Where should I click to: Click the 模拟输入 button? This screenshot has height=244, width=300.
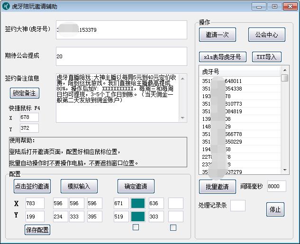[x=79, y=186]
